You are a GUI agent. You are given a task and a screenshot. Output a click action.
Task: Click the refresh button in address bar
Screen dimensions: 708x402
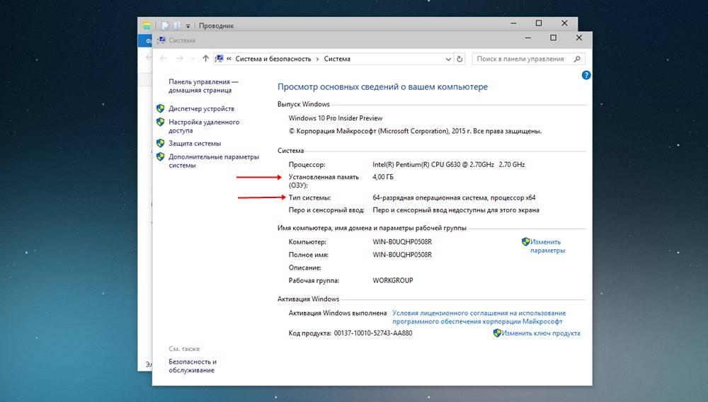coord(459,59)
